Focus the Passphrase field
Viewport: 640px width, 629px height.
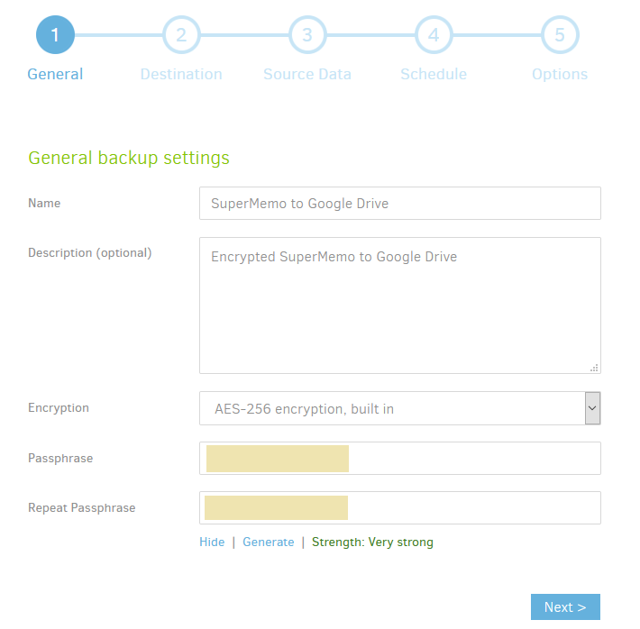click(400, 458)
